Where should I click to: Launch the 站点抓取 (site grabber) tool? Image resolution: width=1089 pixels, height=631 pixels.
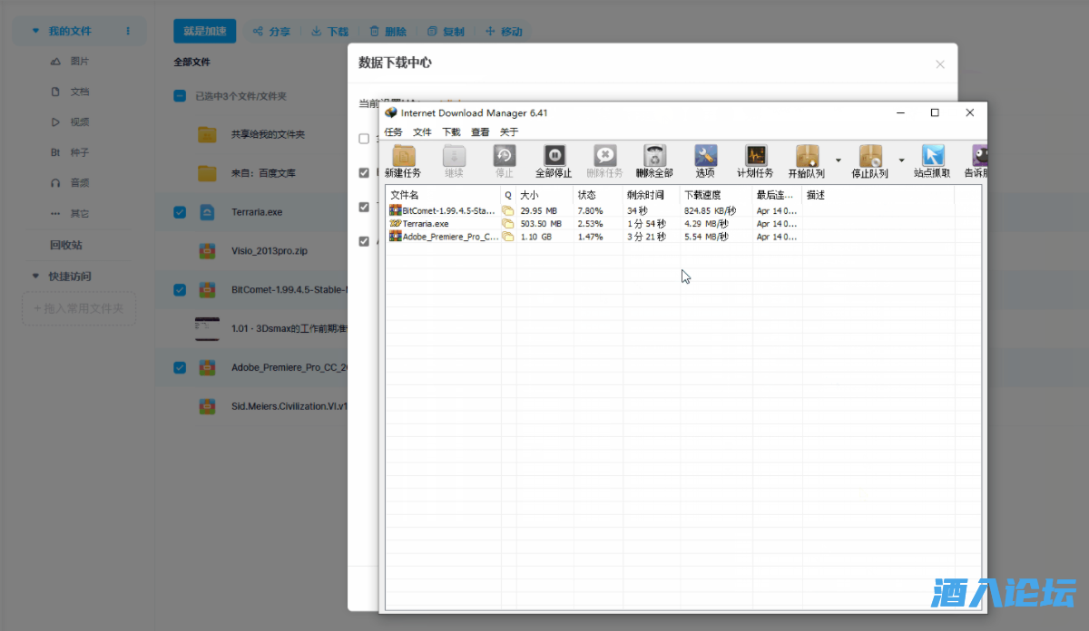coord(932,157)
